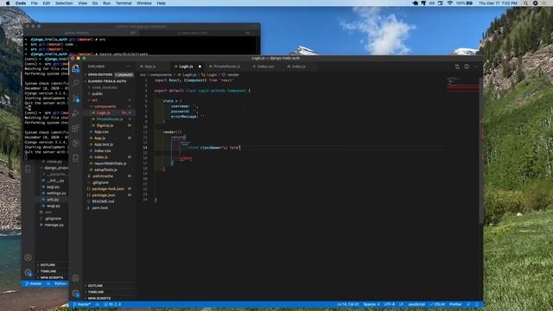Click the split editor icon
The width and height of the screenshot is (553, 311).
[x=467, y=67]
